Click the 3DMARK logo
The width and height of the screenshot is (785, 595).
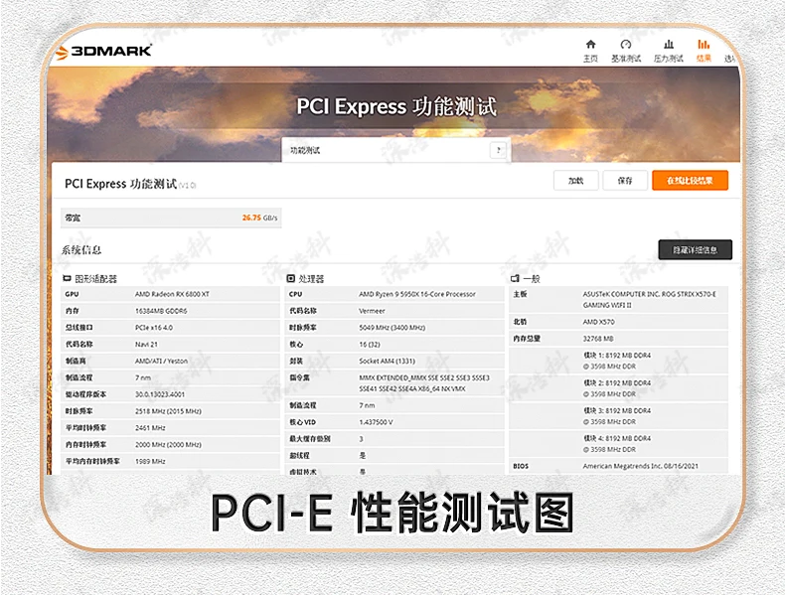click(103, 51)
